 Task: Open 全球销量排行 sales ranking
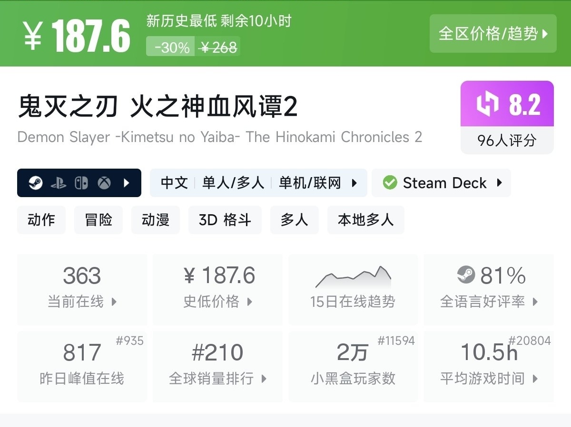click(x=218, y=366)
